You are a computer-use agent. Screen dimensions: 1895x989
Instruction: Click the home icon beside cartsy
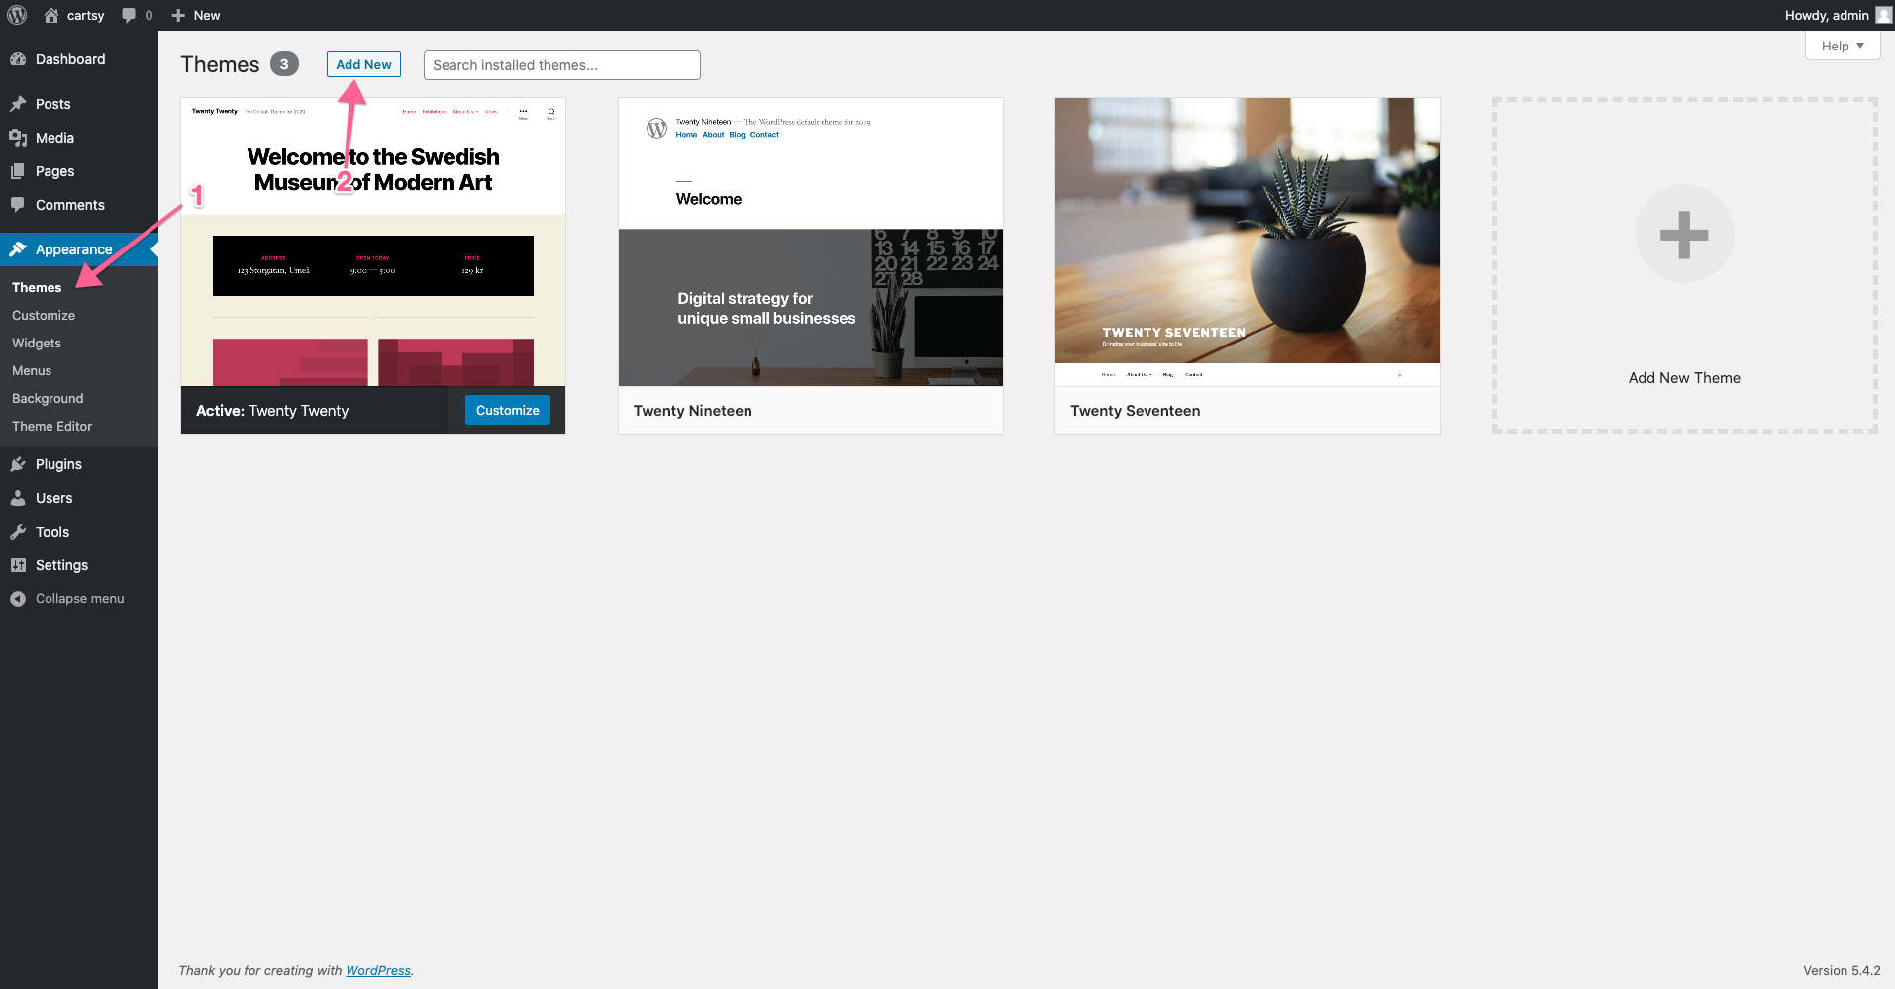51,15
